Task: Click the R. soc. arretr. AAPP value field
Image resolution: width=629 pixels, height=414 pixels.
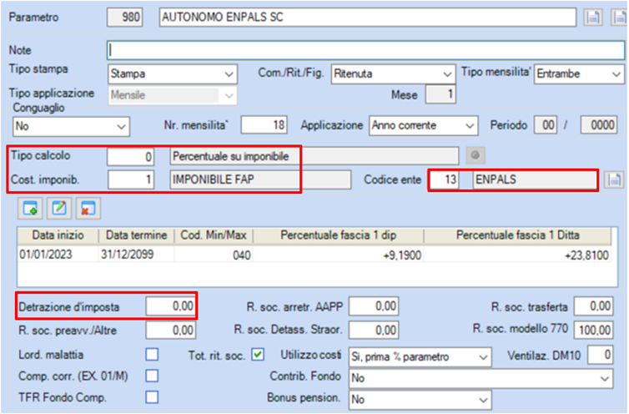Action: 374,306
